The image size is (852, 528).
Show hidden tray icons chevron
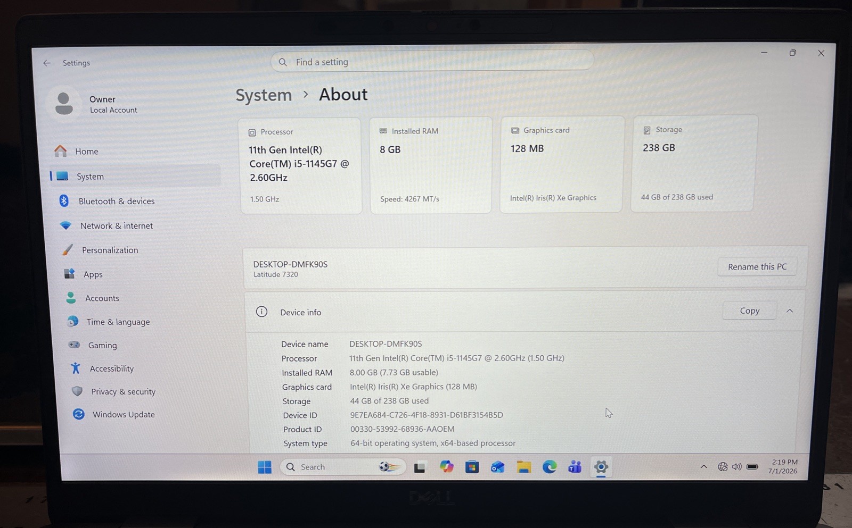(703, 466)
